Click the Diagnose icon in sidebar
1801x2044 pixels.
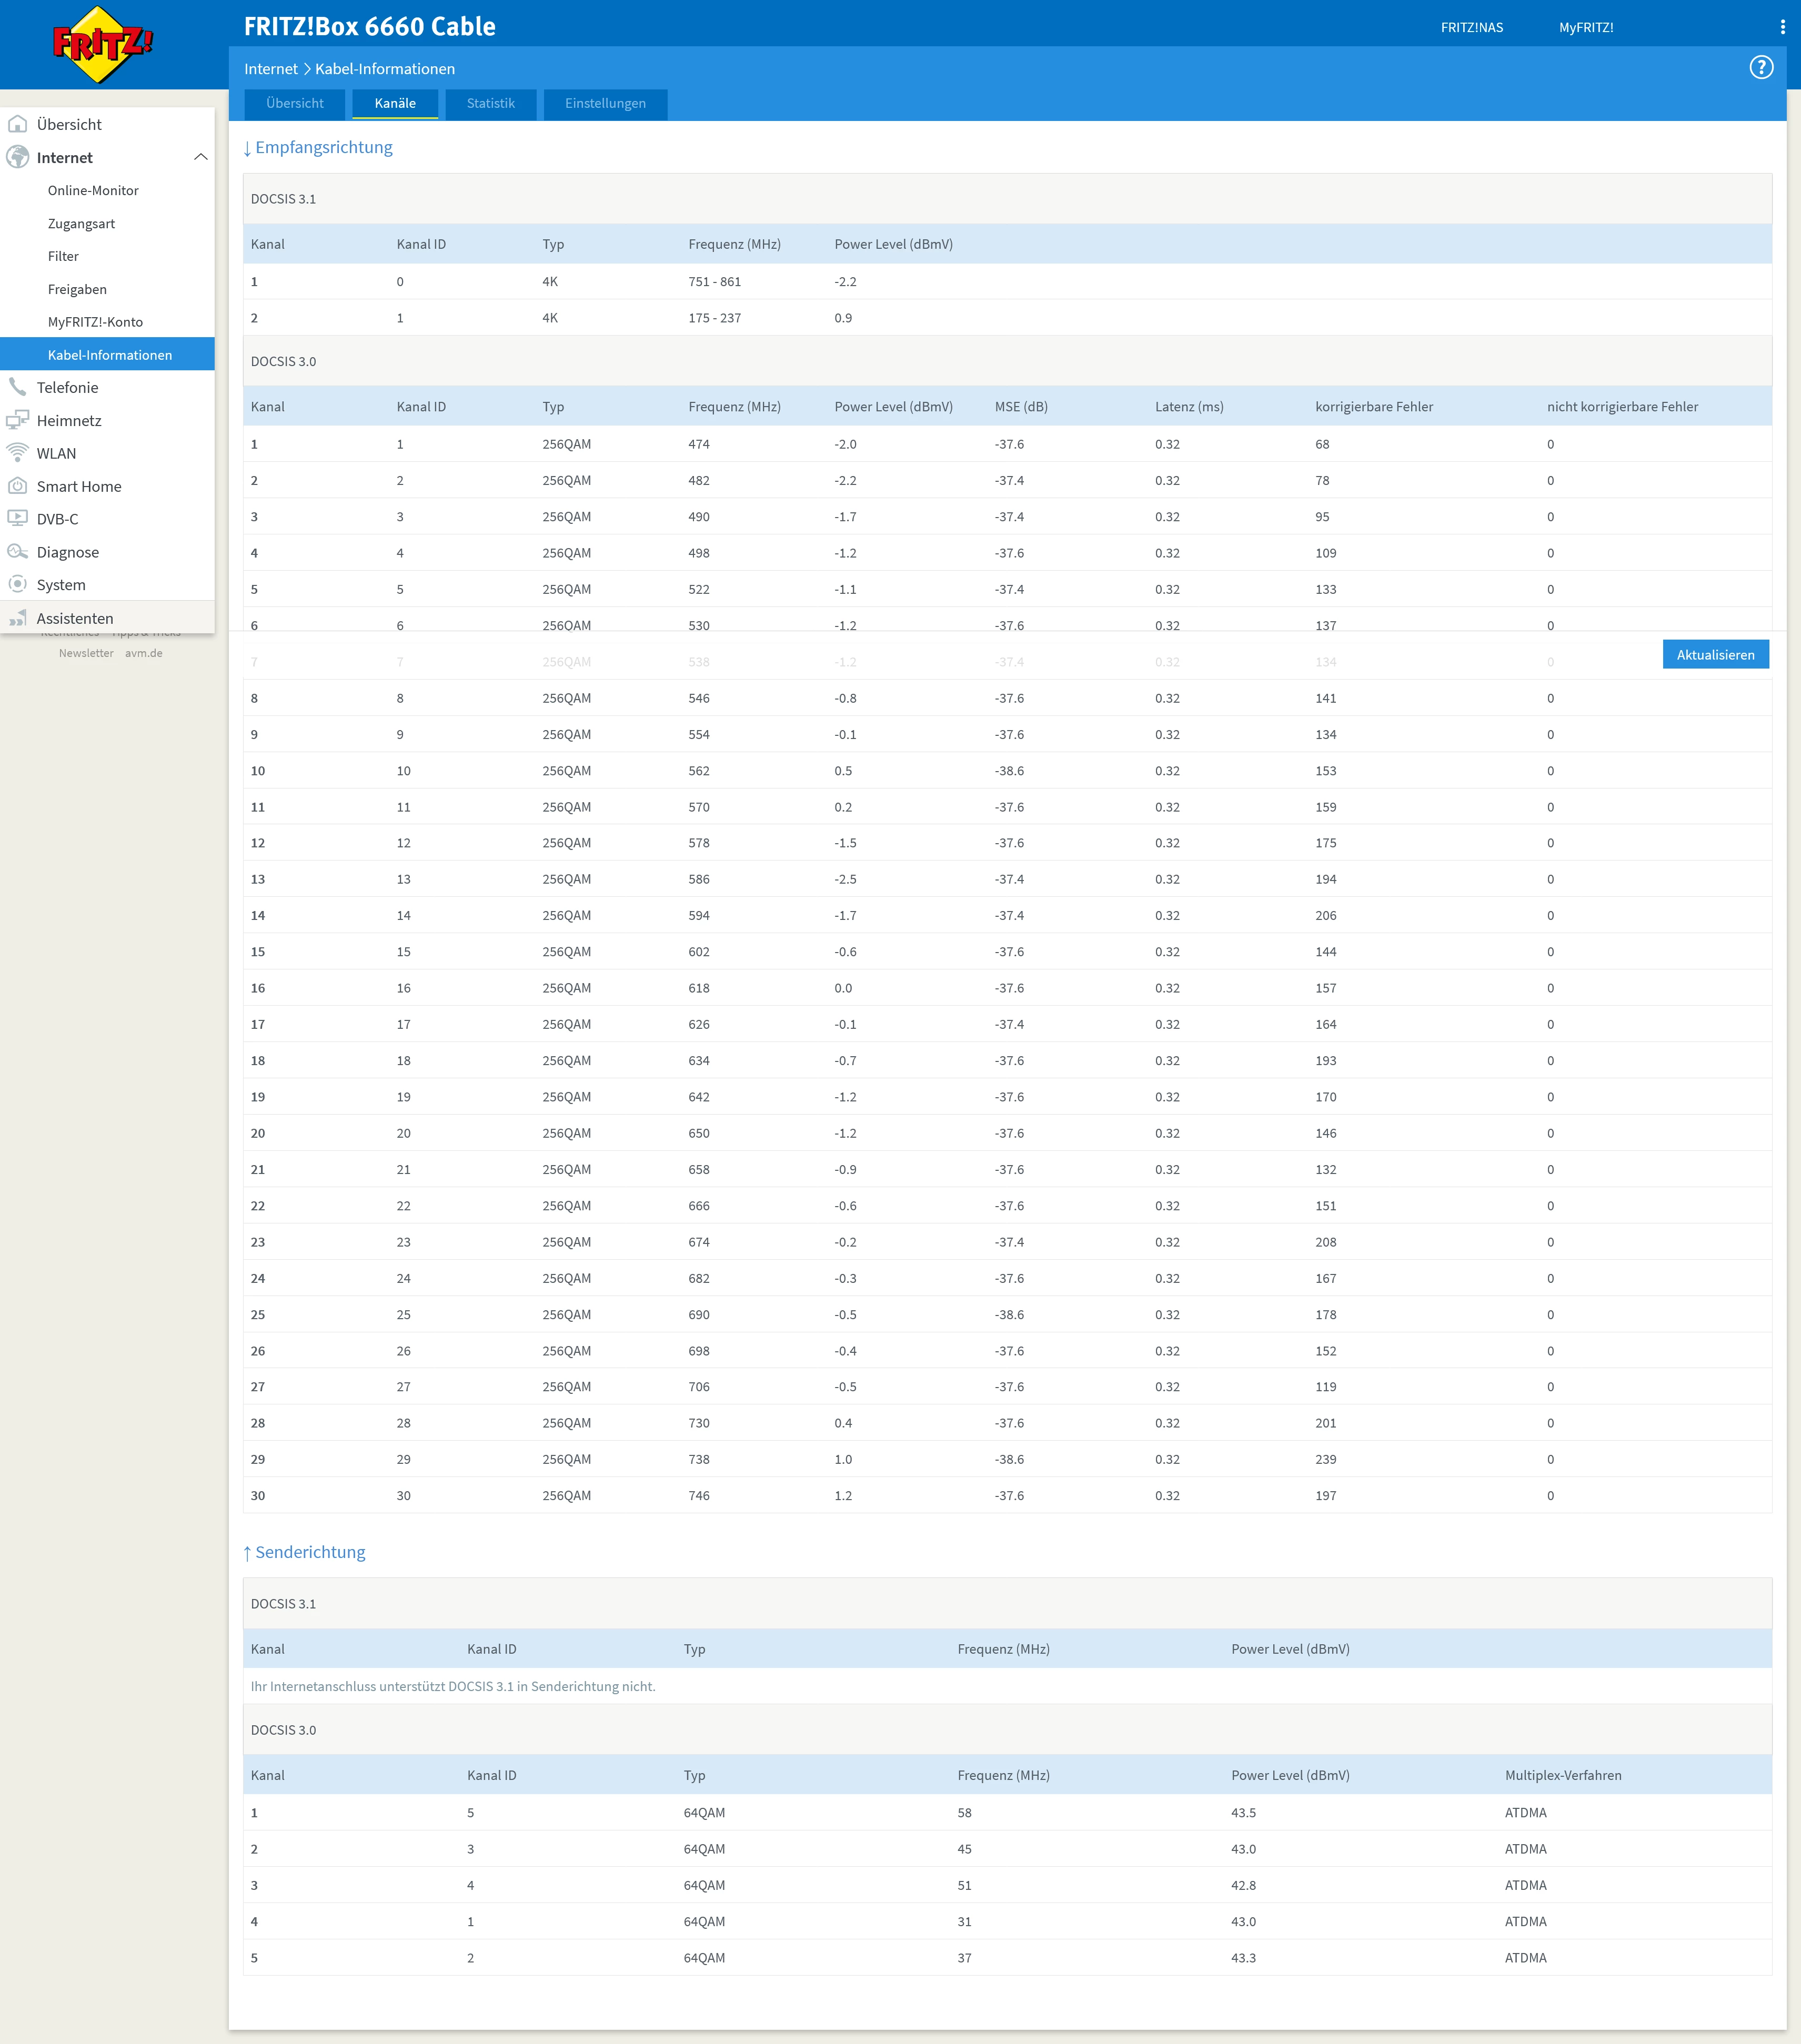(17, 552)
